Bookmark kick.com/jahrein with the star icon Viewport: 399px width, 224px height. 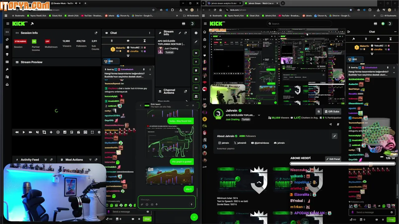click(351, 10)
